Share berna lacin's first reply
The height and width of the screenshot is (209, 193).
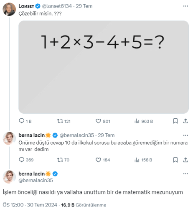point(185,160)
